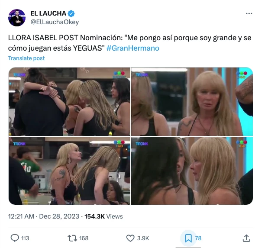Click the EL LAUCHA display name
255x248 pixels.
pyautogui.click(x=48, y=13)
